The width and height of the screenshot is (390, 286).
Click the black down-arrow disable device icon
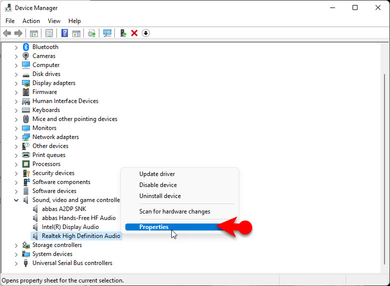click(146, 33)
